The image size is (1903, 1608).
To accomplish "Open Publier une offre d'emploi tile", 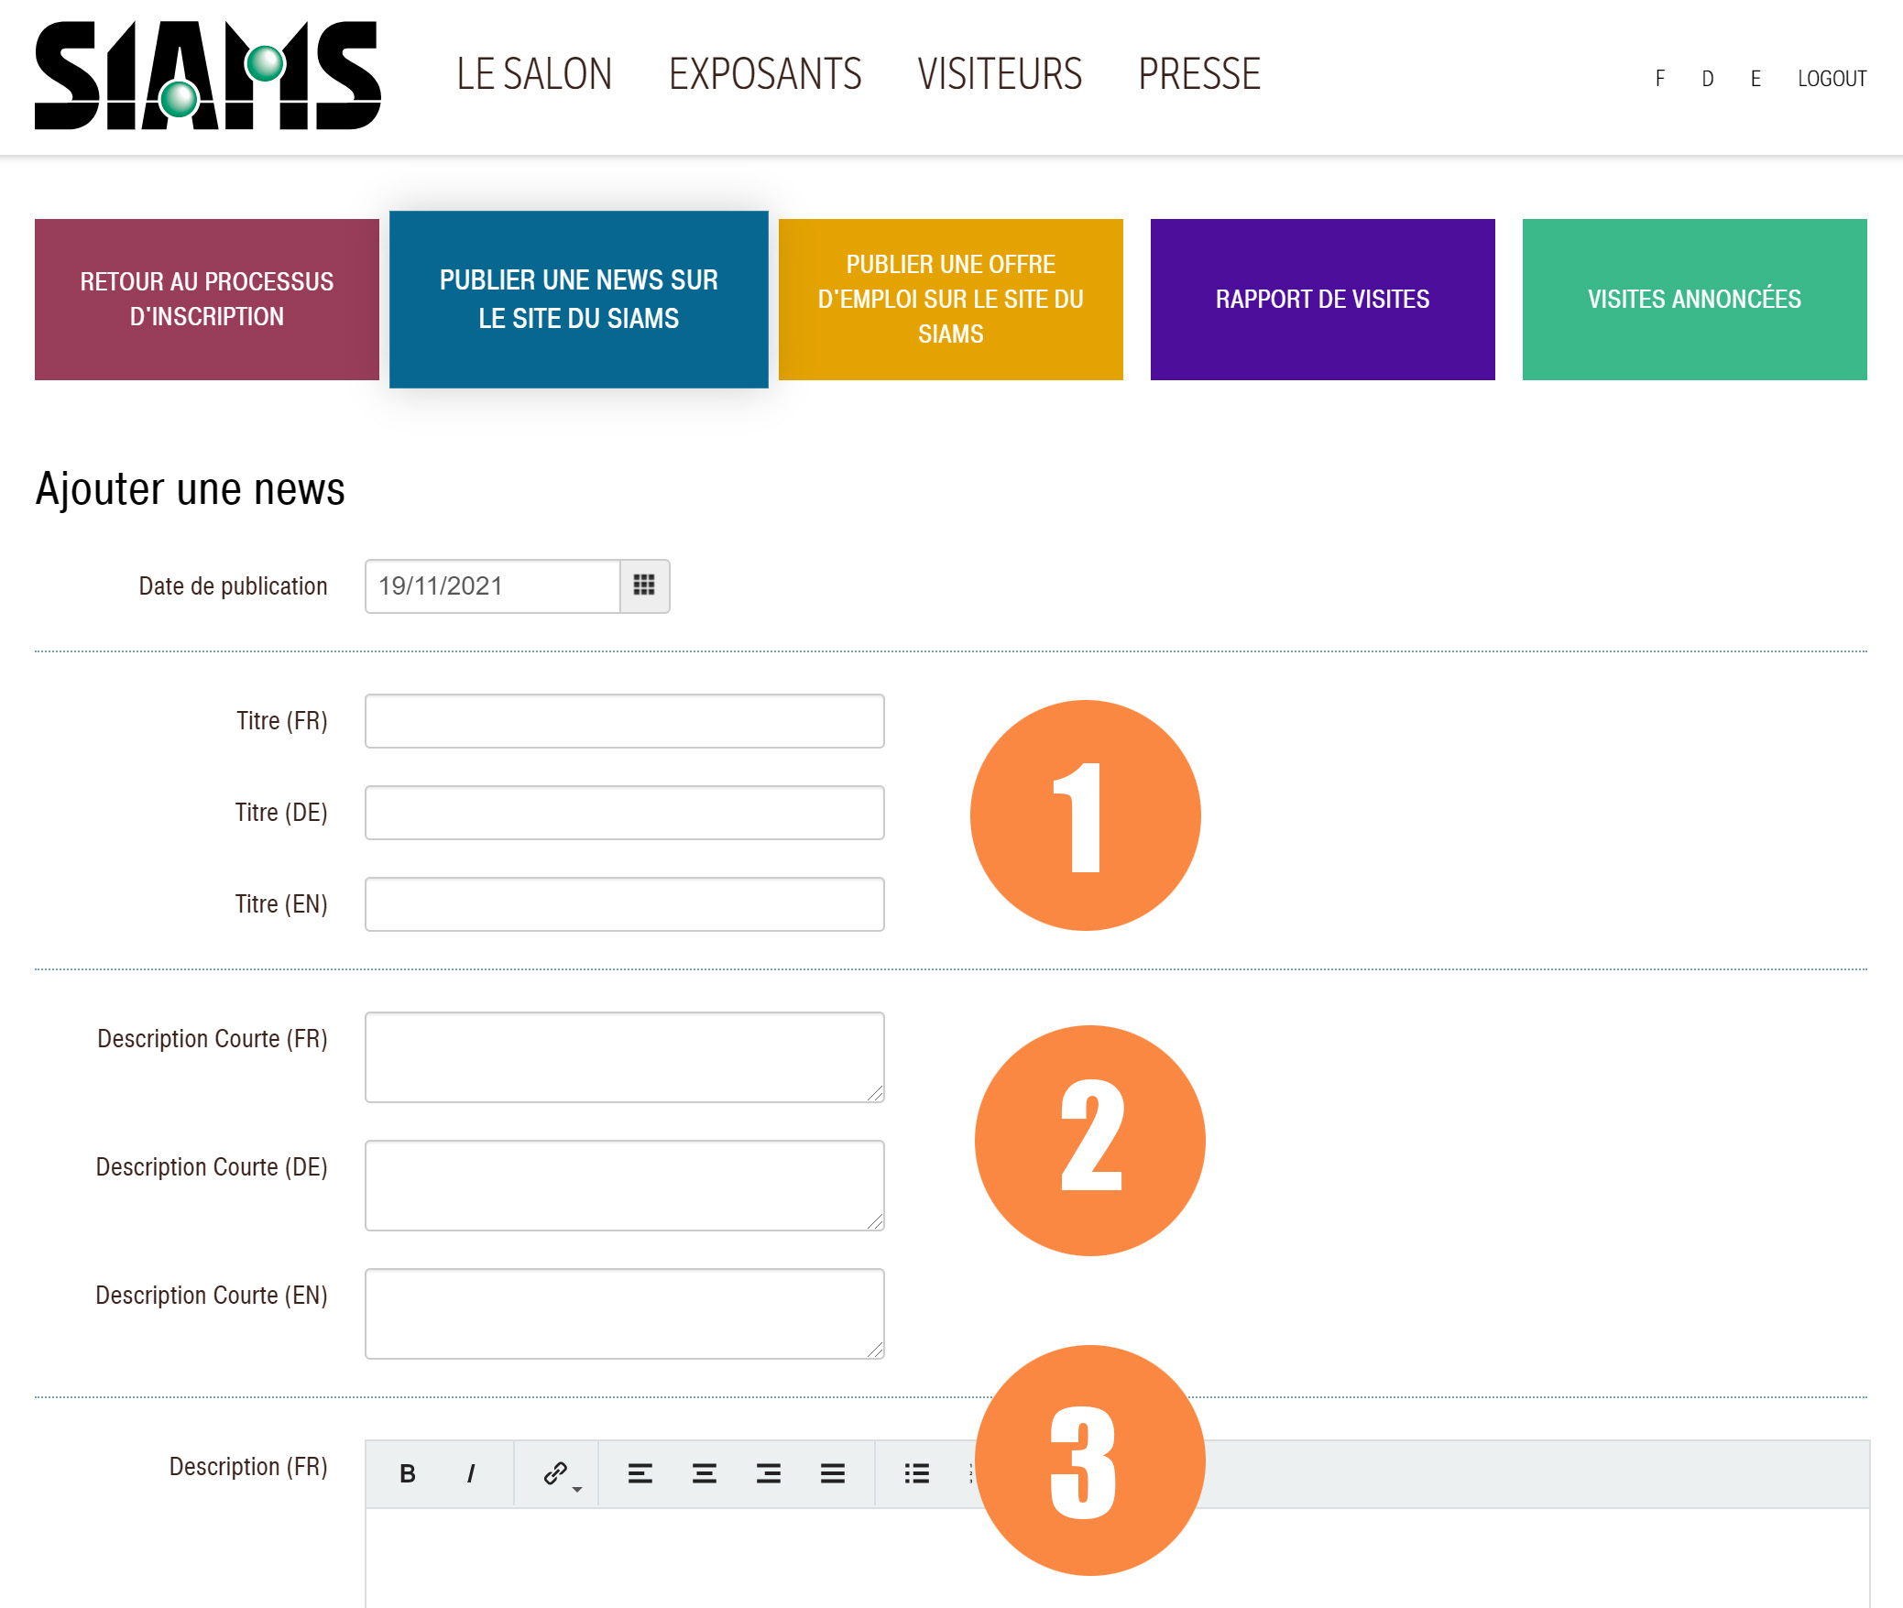I will click(951, 300).
